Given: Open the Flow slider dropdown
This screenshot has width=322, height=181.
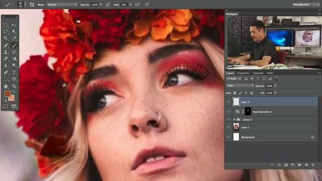Looking at the screenshot, I should (x=130, y=5).
